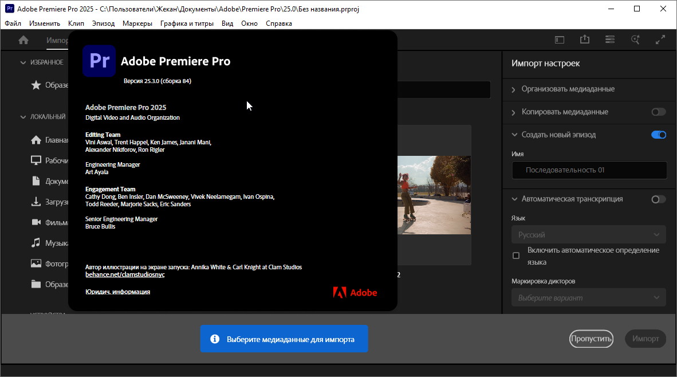Open the documents page-icon location
This screenshot has width=677, height=377.
50,182
